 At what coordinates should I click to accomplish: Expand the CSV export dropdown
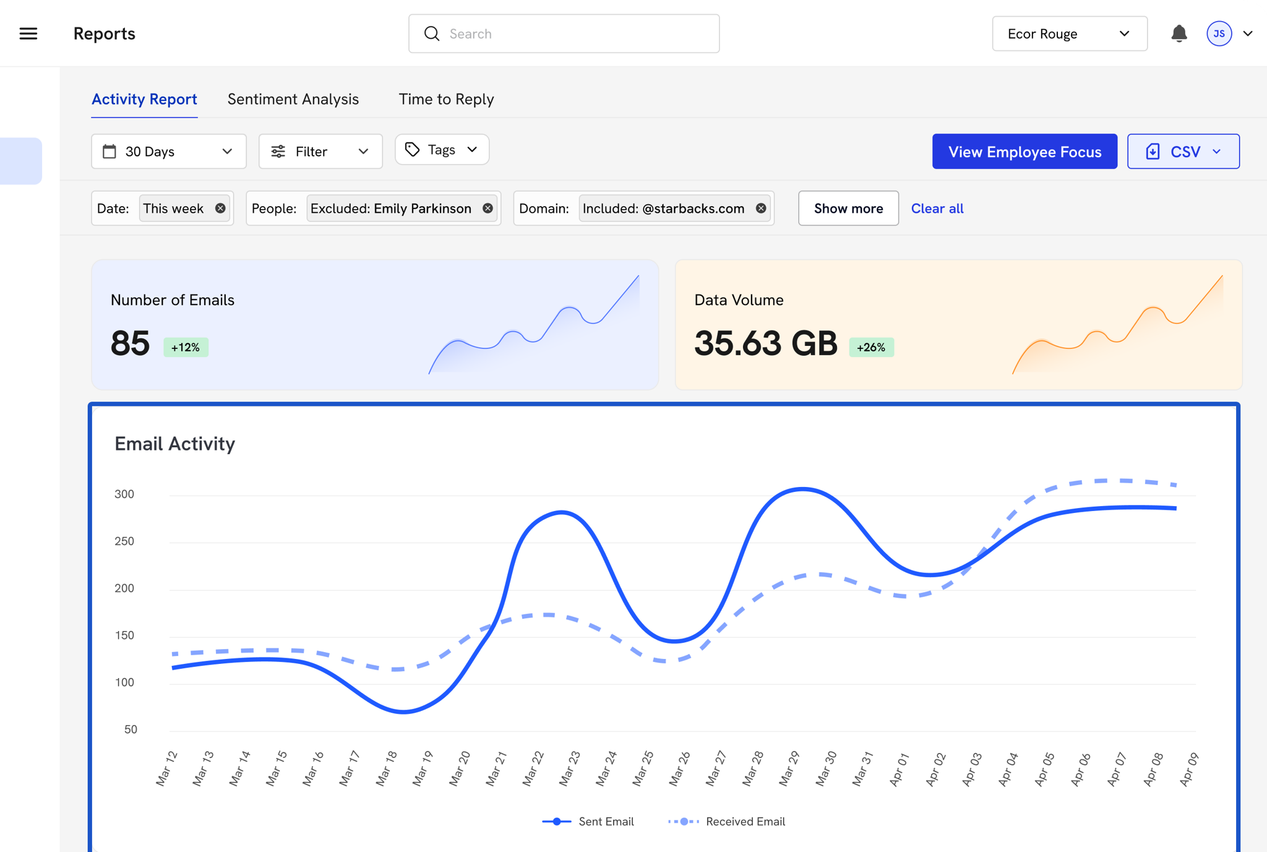(1183, 152)
